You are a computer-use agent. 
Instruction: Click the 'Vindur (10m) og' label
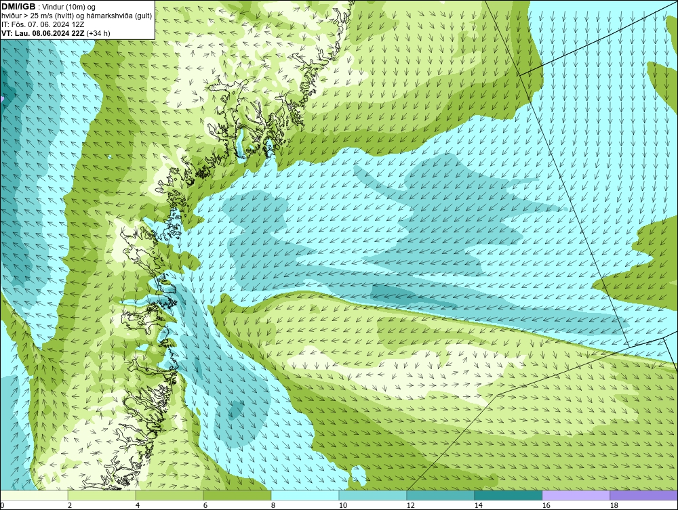pos(68,7)
